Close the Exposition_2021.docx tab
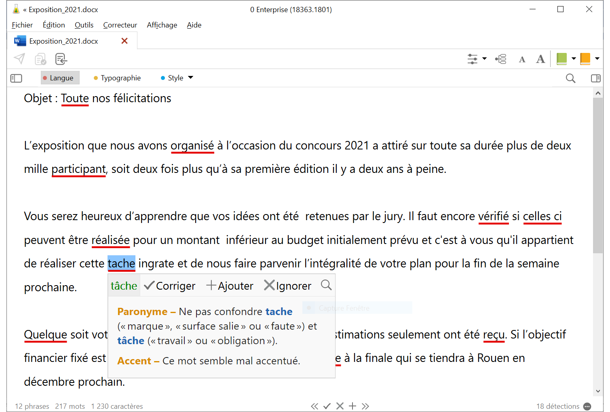610x412 pixels. 125,41
